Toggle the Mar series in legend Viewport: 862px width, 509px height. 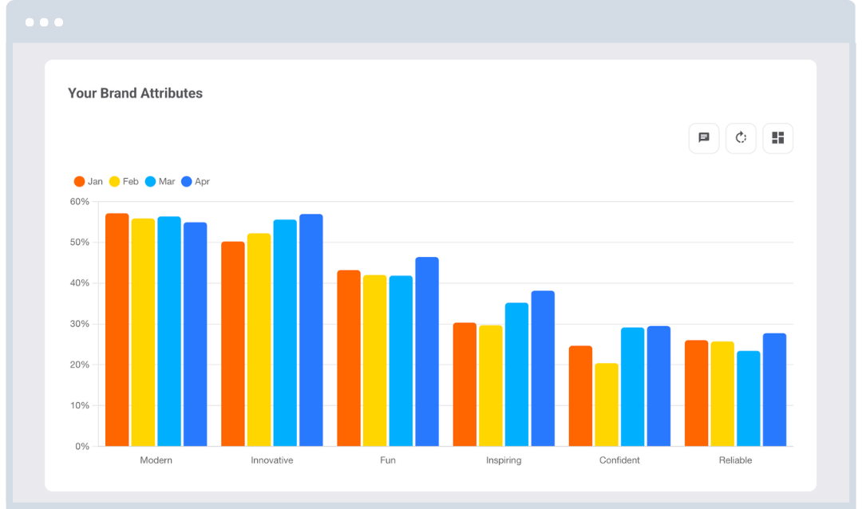159,182
